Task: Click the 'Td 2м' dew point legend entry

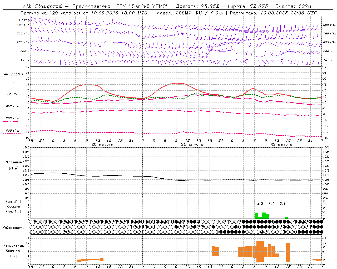Action: pos(12,94)
